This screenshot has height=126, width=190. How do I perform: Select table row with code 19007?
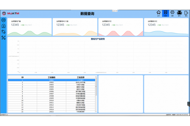[x=52, y=94]
